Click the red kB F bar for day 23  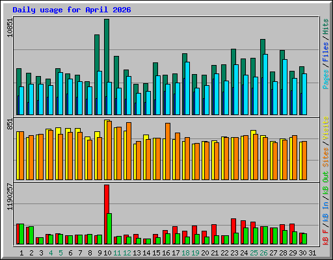click(x=233, y=226)
